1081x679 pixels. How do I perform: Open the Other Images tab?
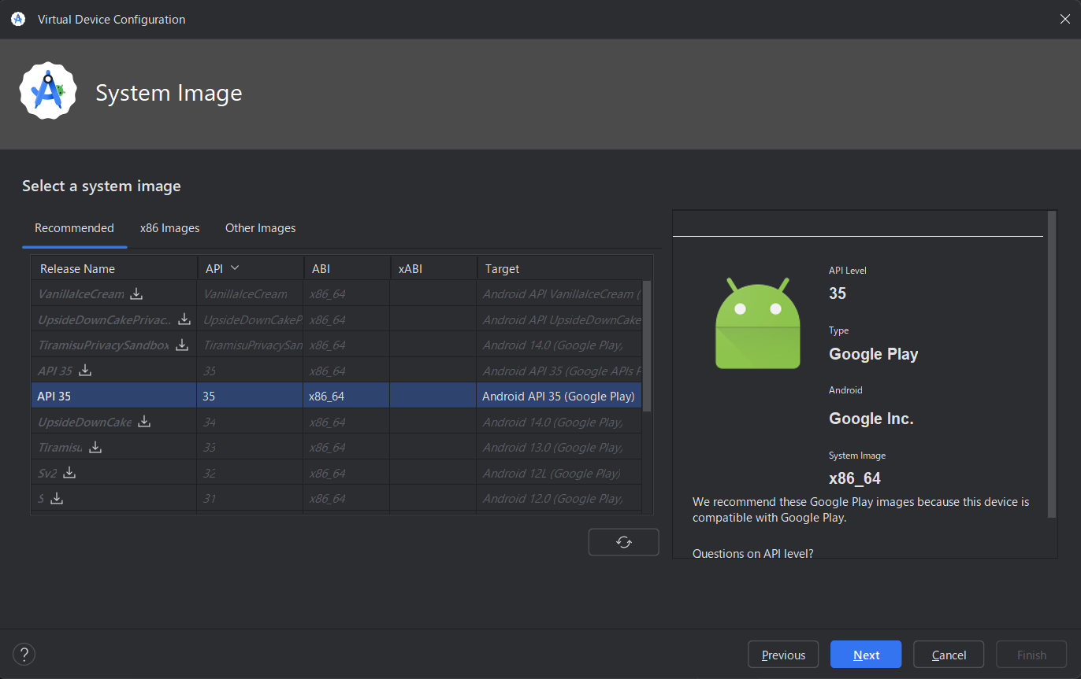pyautogui.click(x=260, y=228)
